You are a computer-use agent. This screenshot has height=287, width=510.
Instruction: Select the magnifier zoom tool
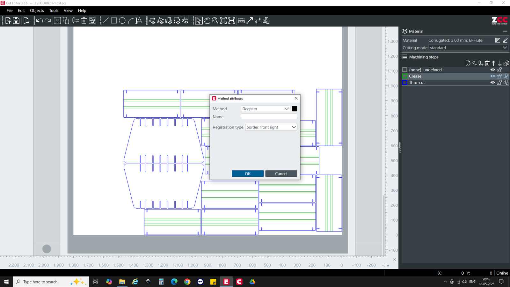pos(215,21)
